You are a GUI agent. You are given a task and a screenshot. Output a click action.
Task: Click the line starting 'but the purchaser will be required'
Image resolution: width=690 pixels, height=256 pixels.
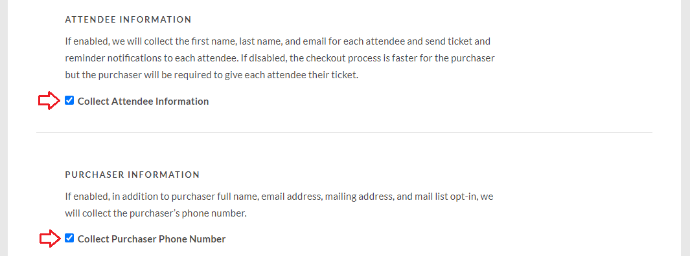pyautogui.click(x=212, y=75)
